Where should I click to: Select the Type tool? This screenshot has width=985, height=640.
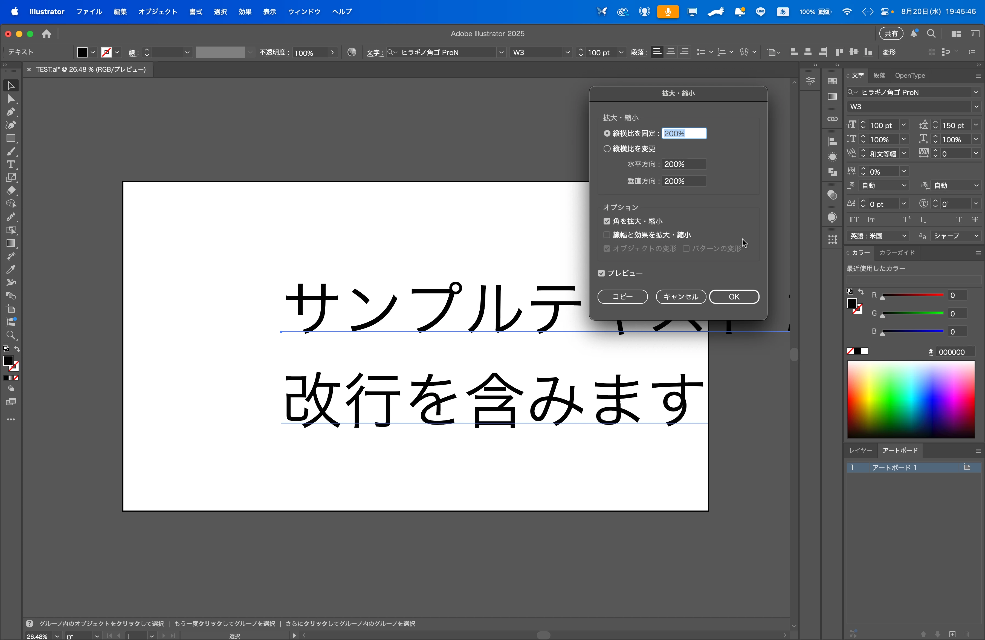click(11, 164)
